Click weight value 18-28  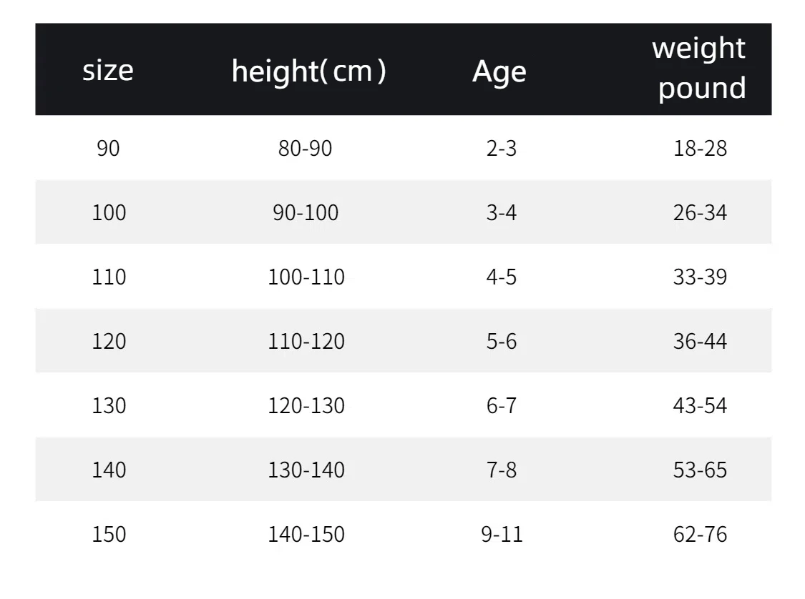tap(701, 148)
